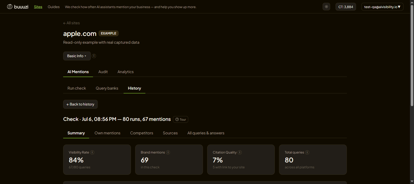
Task: Click 'Read-only example with real captured data' text
Action: coord(101,42)
